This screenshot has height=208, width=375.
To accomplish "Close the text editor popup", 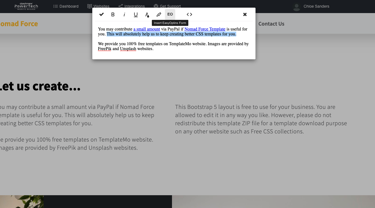I will coord(245,14).
